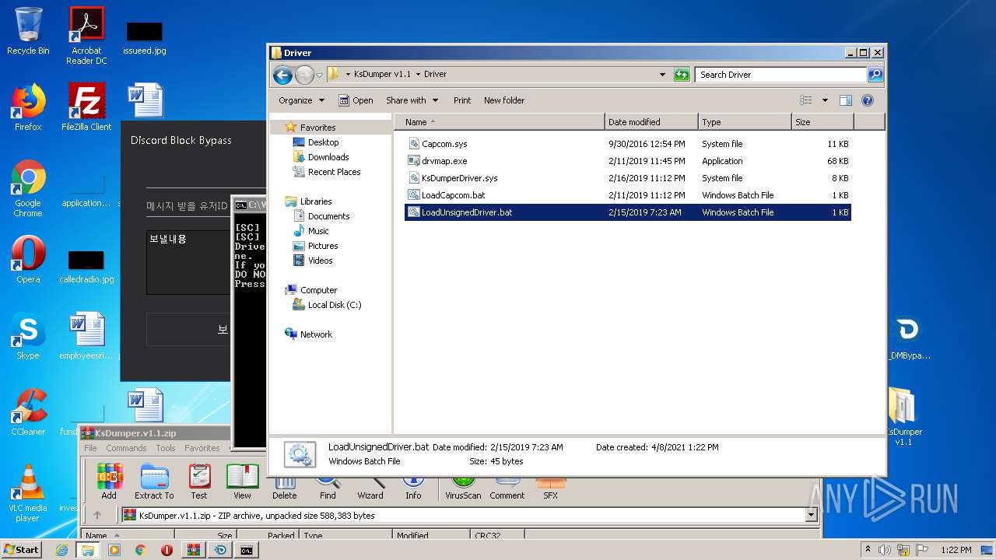Image resolution: width=996 pixels, height=560 pixels.
Task: Click the change view icon
Action: click(806, 100)
